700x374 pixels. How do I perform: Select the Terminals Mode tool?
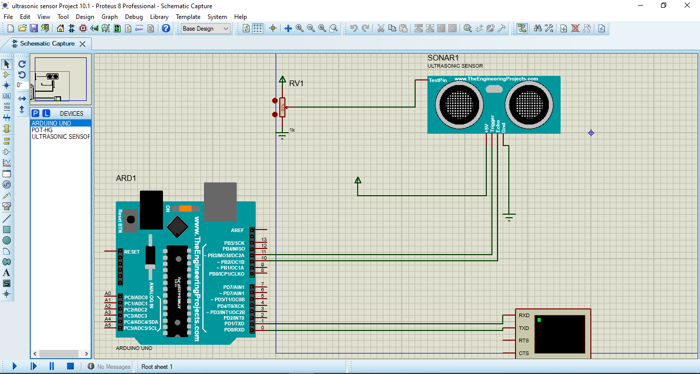tap(7, 141)
